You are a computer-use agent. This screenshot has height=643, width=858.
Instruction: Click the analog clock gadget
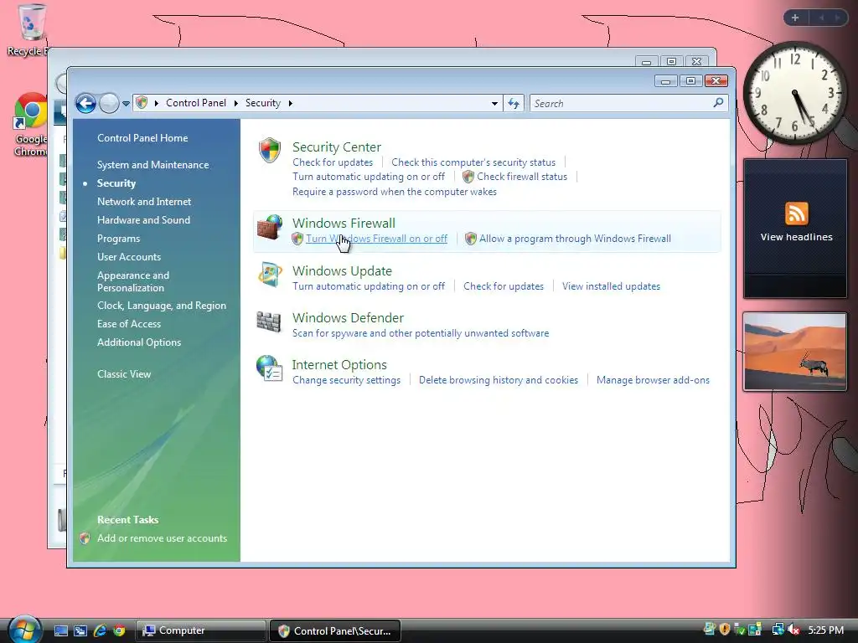(794, 92)
